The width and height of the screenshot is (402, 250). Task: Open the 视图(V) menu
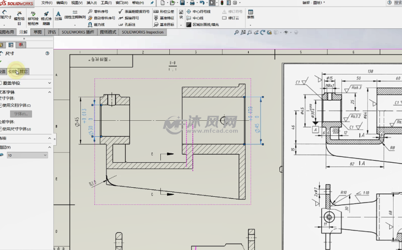pos(77,3)
